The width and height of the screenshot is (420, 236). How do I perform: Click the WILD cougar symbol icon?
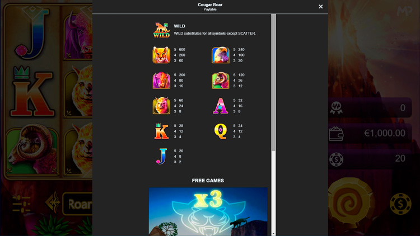(x=161, y=30)
